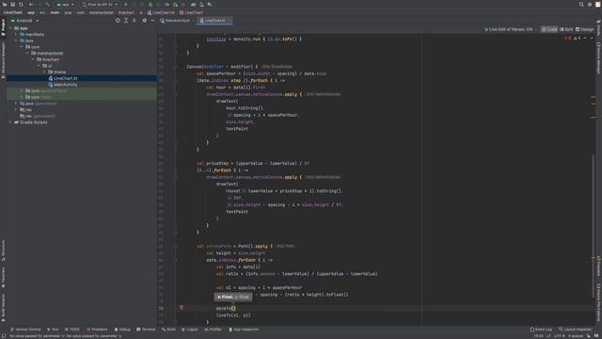Switch editor to Code view
Screen dimensions: 602x339
coord(549,29)
